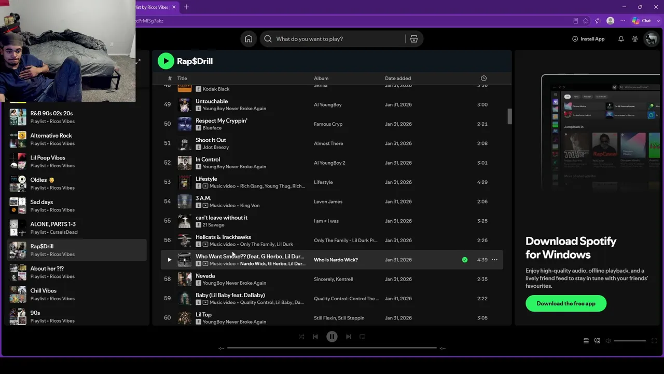Open the notifications bell
664x374 pixels.
(x=621, y=39)
